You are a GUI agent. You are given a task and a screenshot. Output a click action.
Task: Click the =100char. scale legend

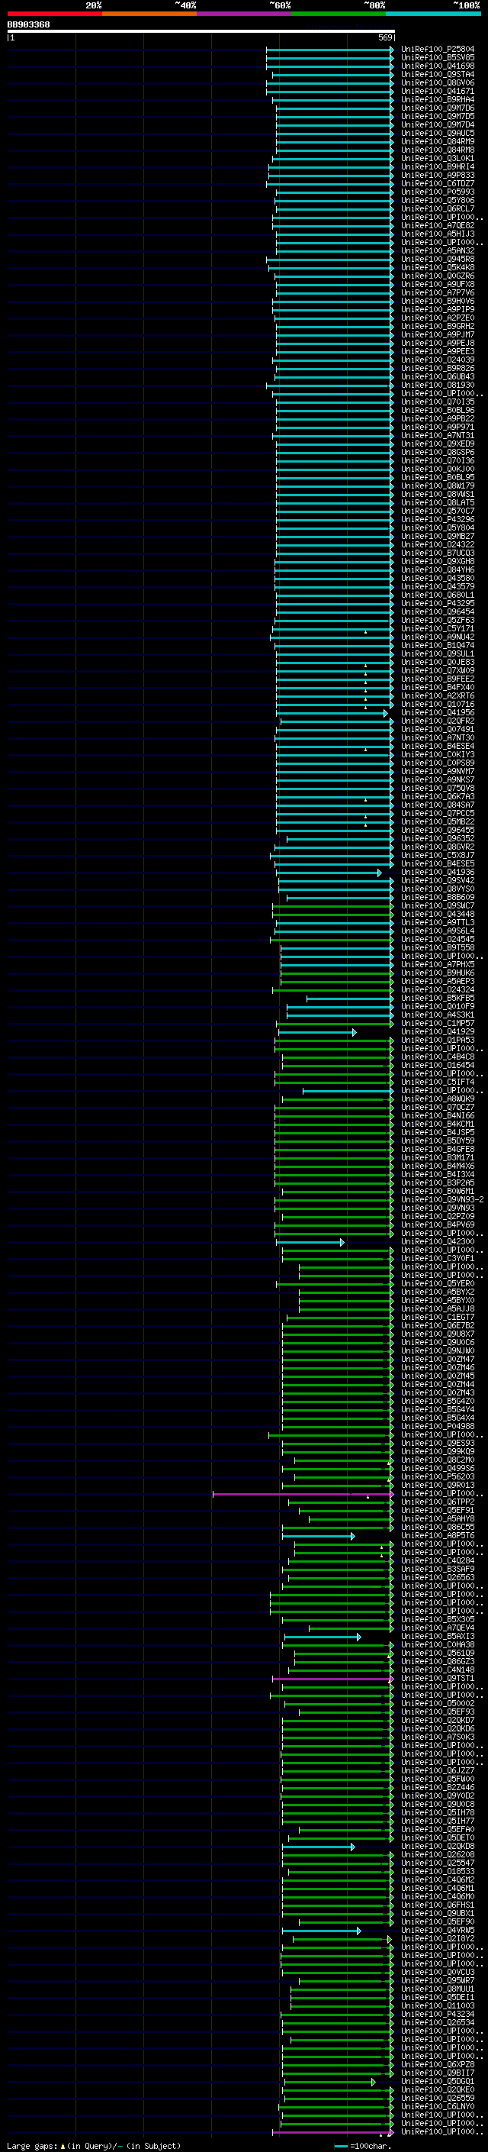point(363,2146)
